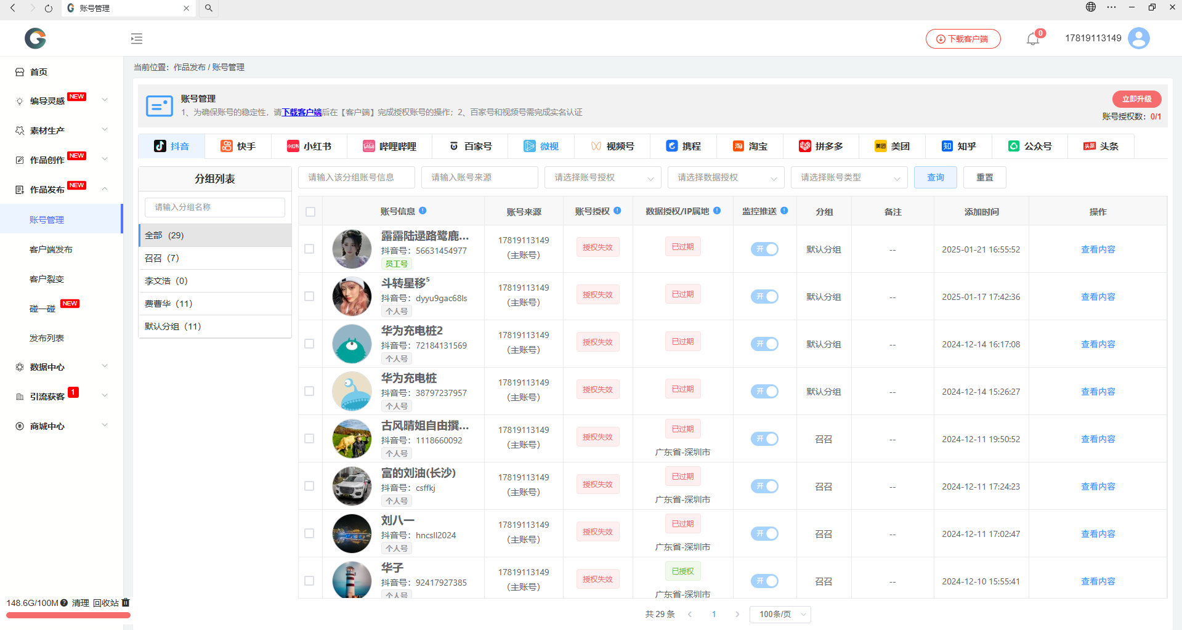Click the notification bell icon
This screenshot has width=1182, height=630.
pyautogui.click(x=1033, y=39)
